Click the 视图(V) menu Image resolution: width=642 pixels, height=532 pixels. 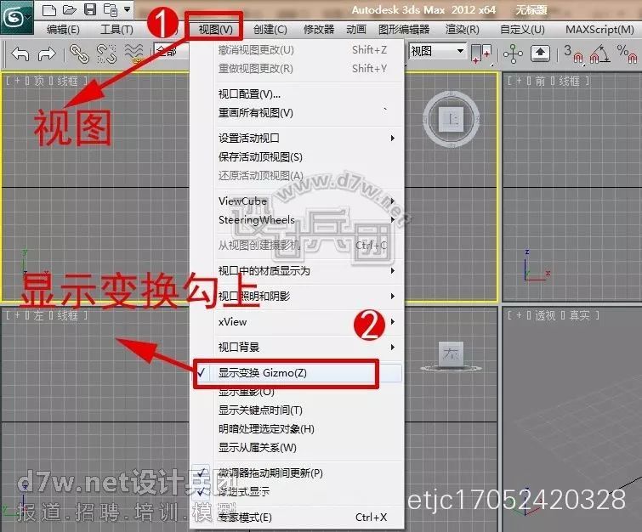click(x=215, y=30)
